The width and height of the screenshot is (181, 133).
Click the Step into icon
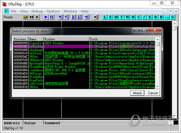coord(61,17)
